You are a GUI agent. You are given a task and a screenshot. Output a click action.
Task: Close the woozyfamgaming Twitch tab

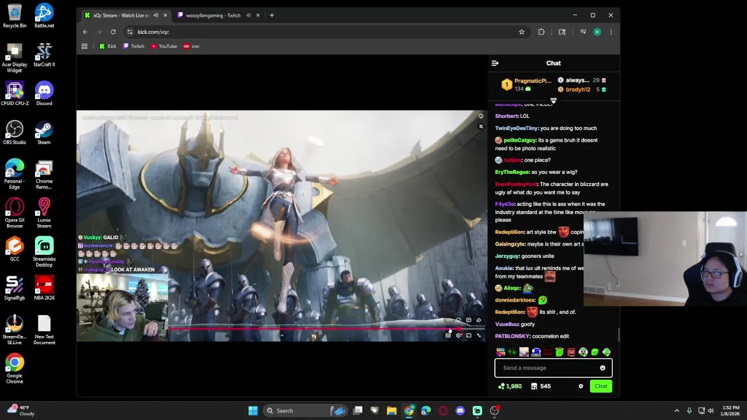(258, 15)
